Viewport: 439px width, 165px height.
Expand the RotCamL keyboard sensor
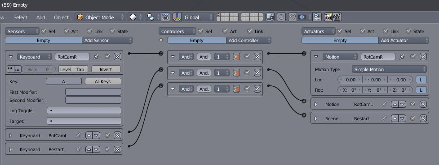pyautogui.click(x=11, y=135)
